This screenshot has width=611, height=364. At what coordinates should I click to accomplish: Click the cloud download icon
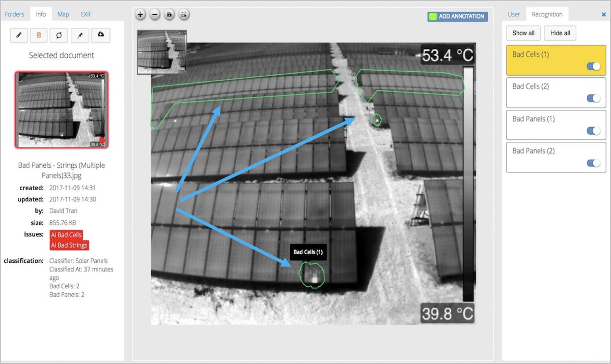click(x=101, y=35)
